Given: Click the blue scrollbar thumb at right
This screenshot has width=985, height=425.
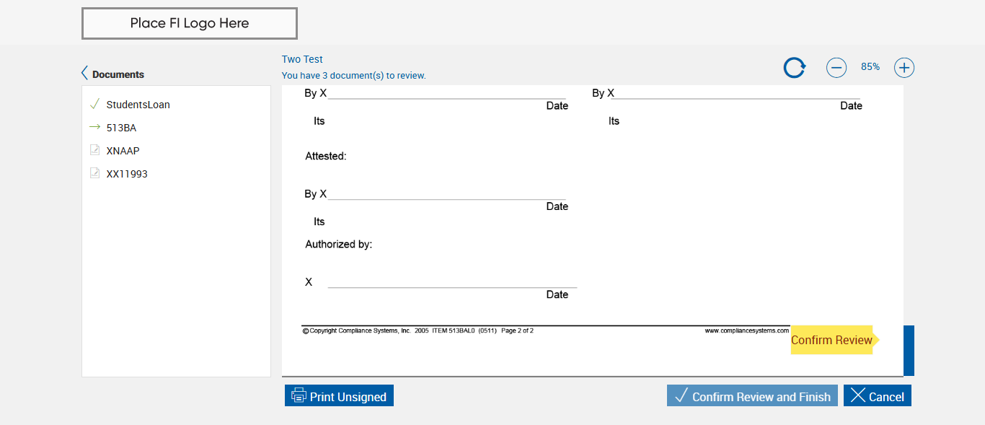Looking at the screenshot, I should pos(909,351).
